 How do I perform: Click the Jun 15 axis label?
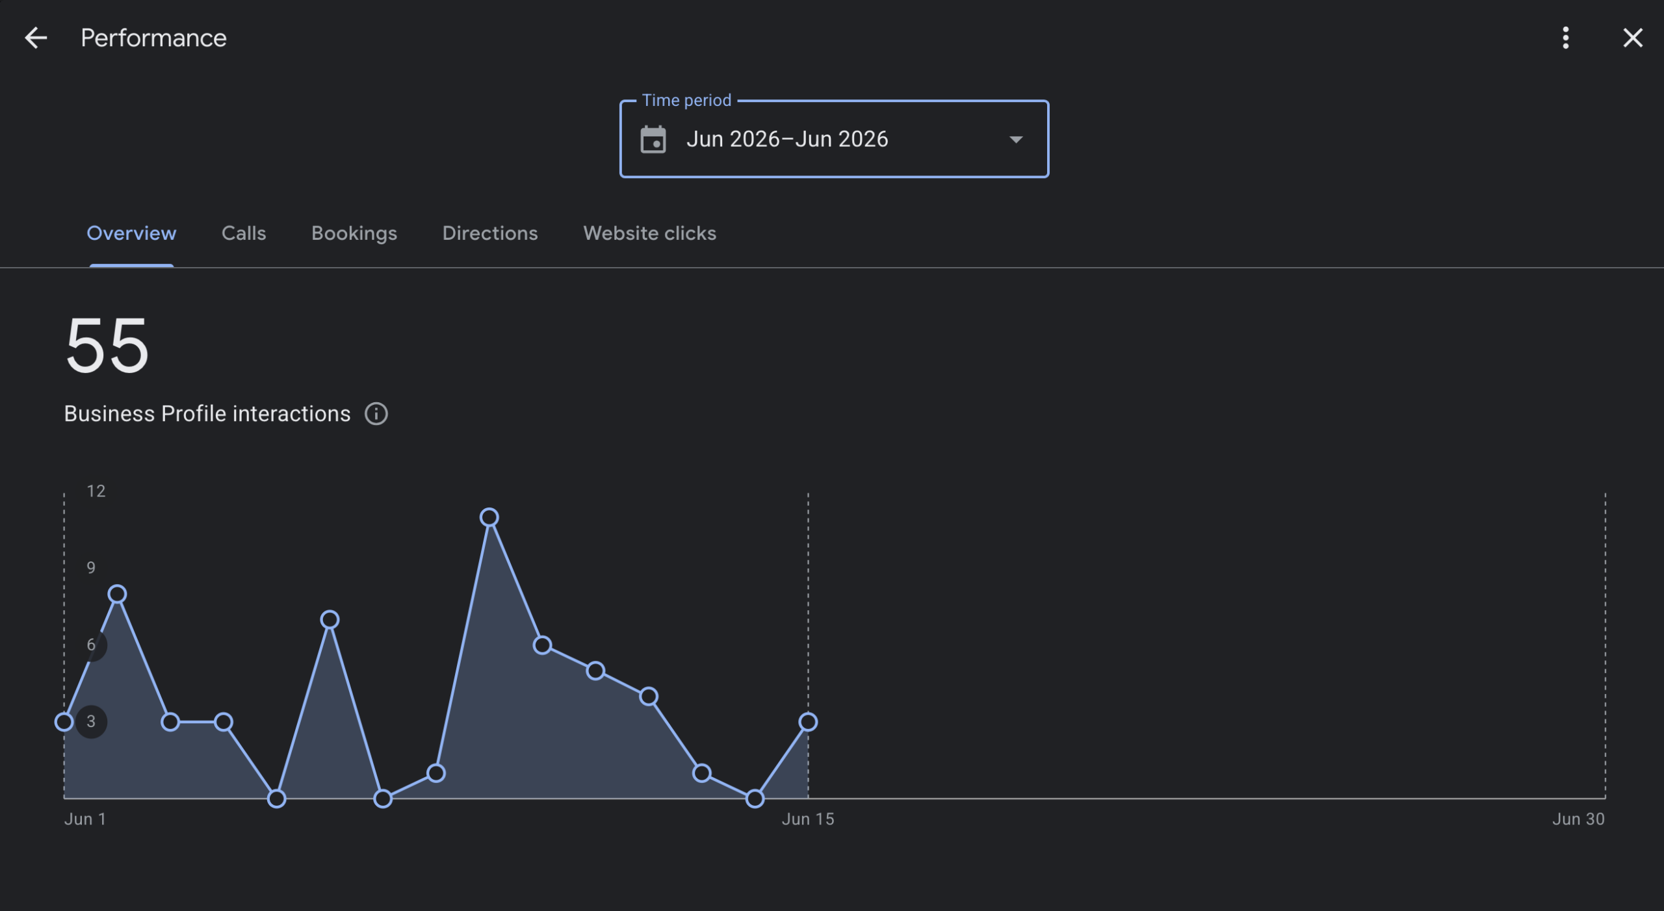click(x=808, y=819)
